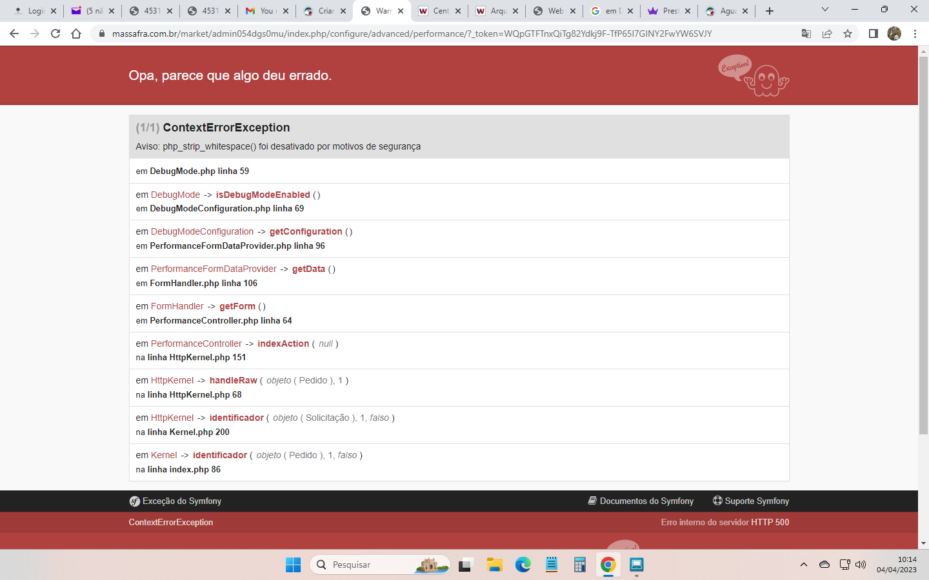929x580 pixels.
Task: Open the Suporte Symfony link
Action: pos(751,501)
